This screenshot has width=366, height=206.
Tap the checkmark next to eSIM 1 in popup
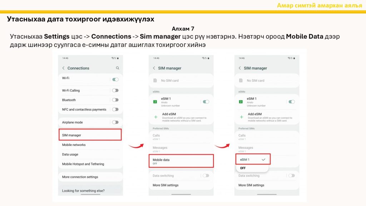pyautogui.click(x=263, y=159)
